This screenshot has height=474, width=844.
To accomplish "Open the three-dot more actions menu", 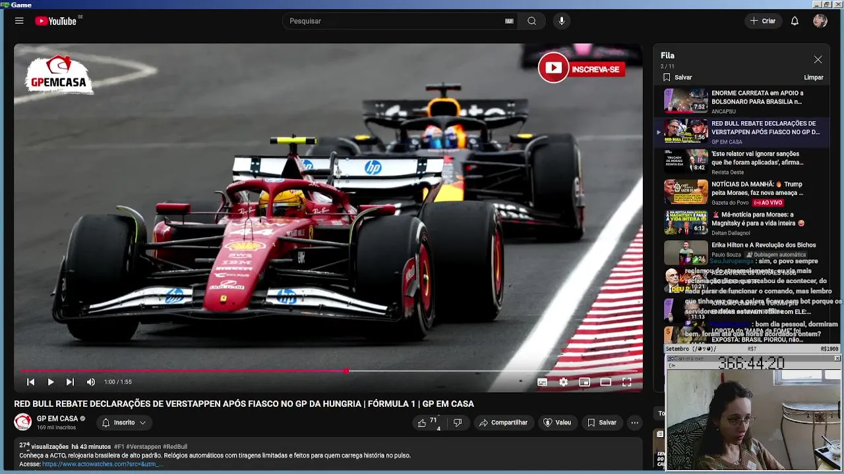I will 634,423.
